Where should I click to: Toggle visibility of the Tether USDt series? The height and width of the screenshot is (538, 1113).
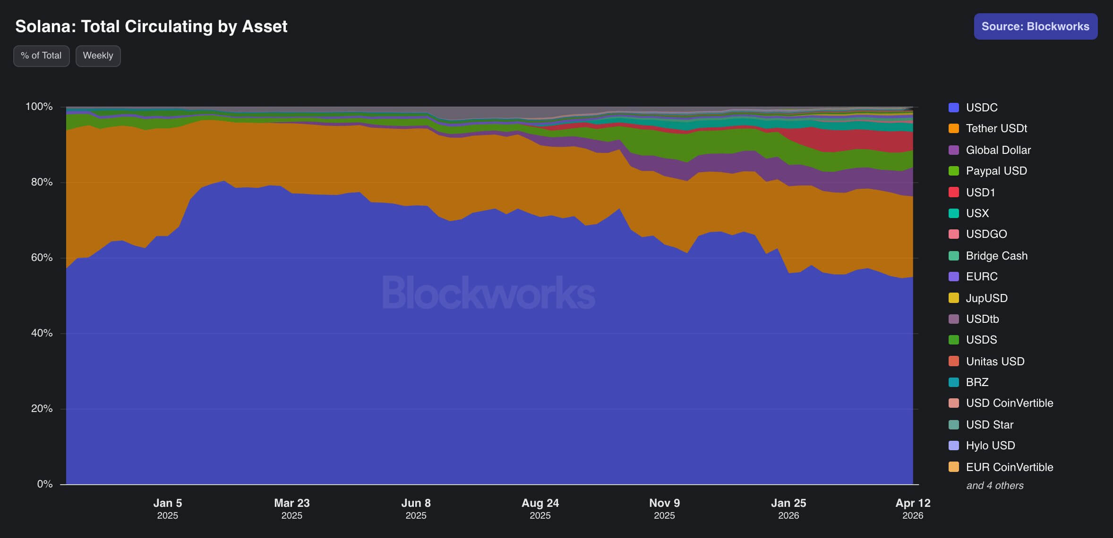953,128
